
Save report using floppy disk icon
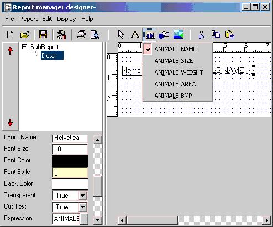[x=43, y=34]
